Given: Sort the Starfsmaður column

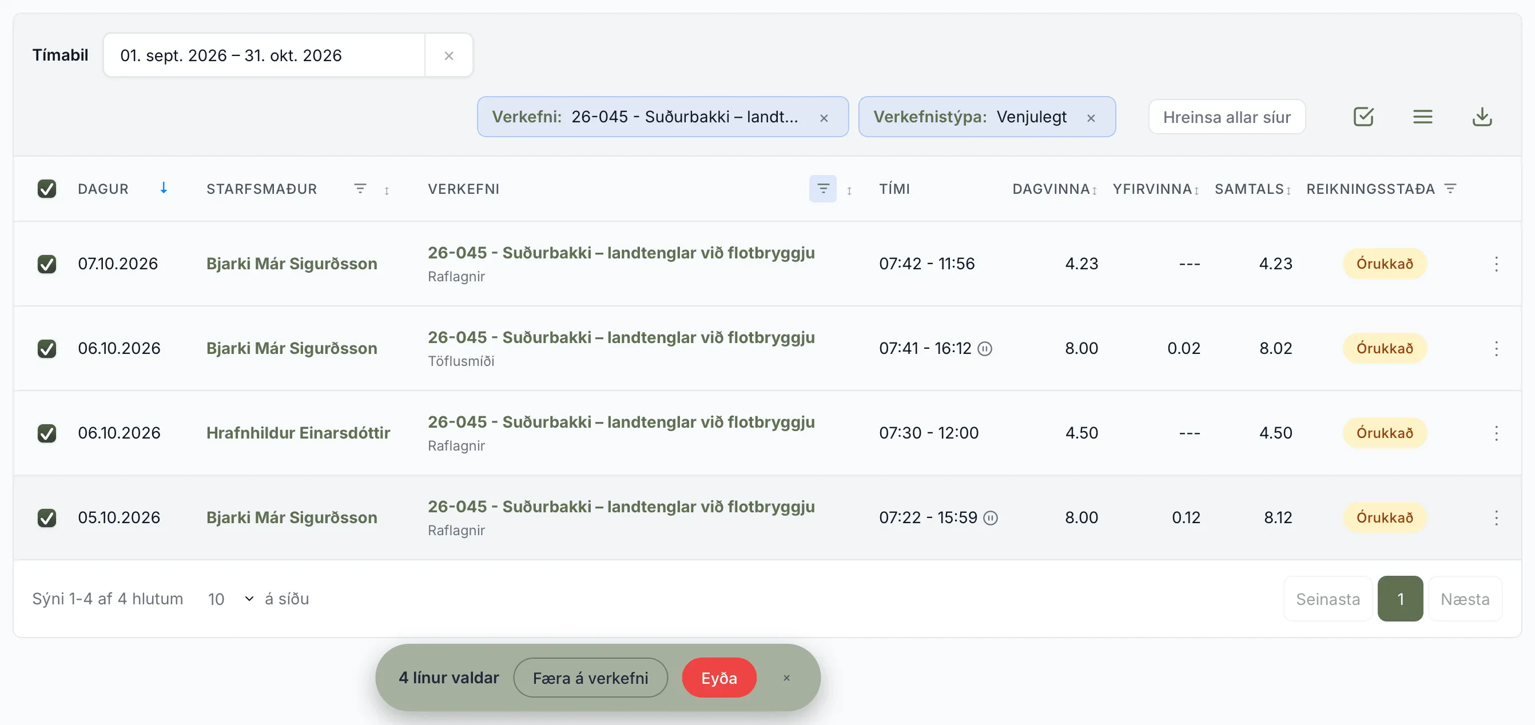Looking at the screenshot, I should pos(387,190).
